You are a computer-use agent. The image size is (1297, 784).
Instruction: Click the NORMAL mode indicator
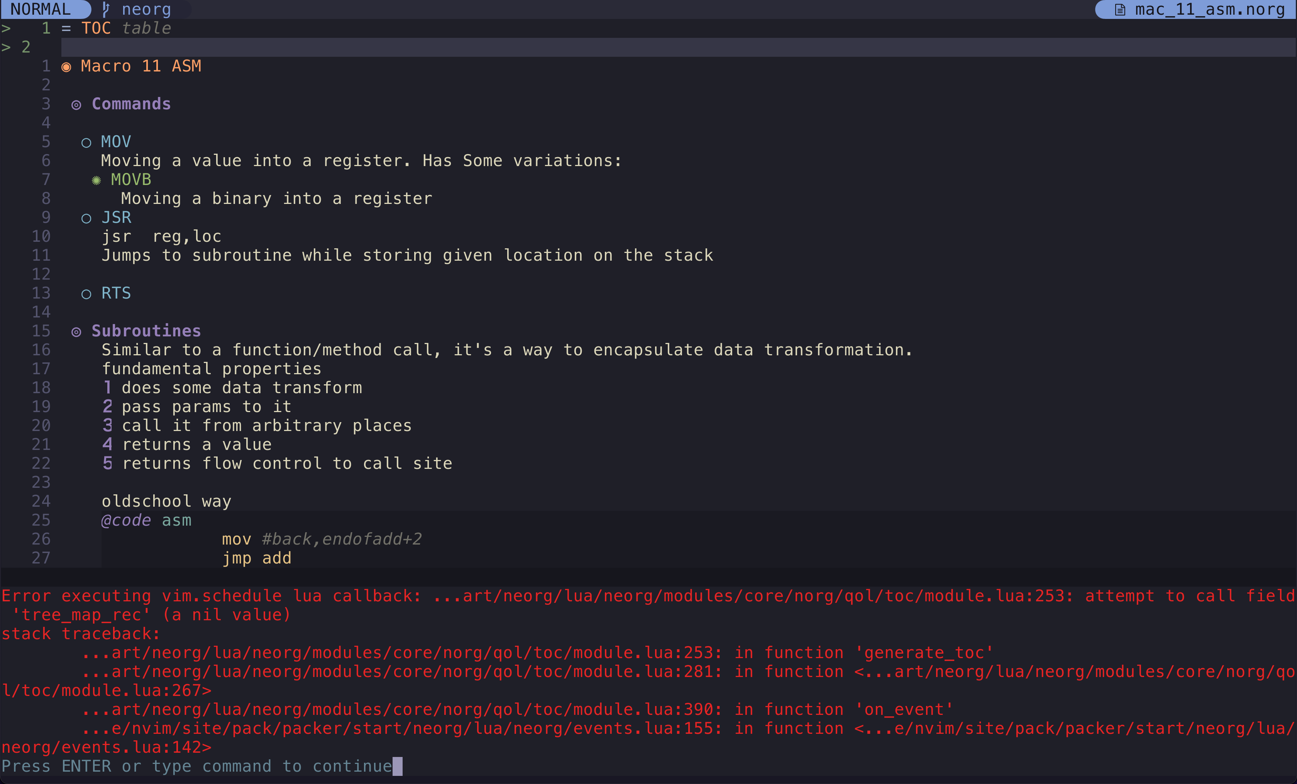coord(41,9)
